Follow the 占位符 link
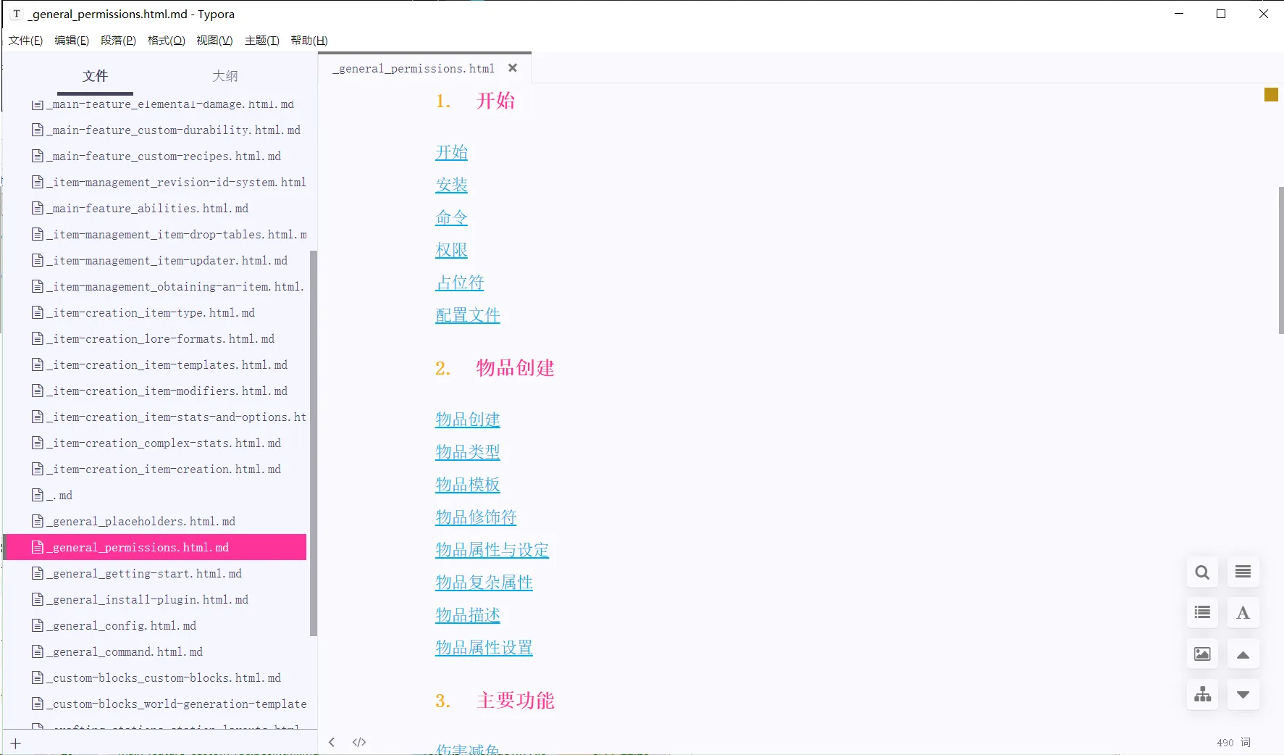This screenshot has height=755, width=1284. coord(460,283)
